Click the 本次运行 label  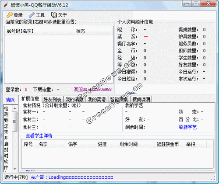(188, 79)
